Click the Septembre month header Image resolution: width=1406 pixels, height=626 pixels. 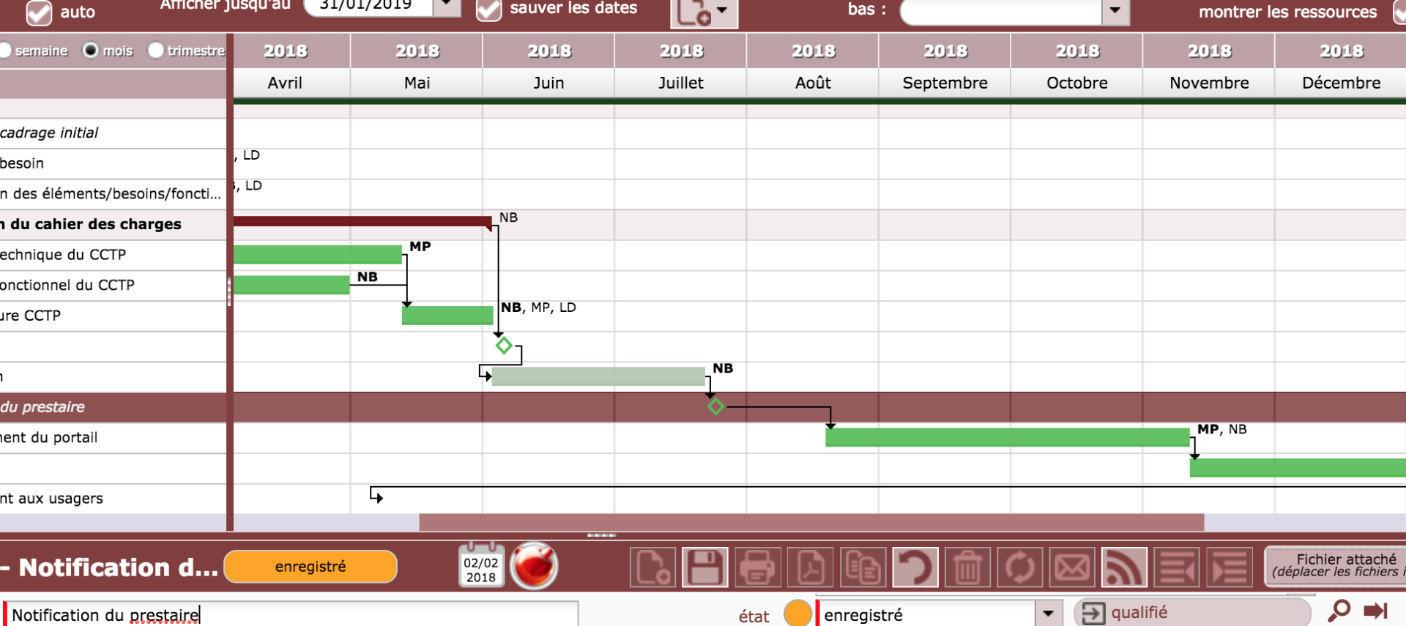(945, 83)
